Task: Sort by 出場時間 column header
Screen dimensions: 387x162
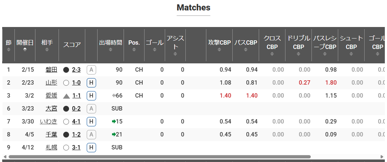Action: (x=111, y=45)
